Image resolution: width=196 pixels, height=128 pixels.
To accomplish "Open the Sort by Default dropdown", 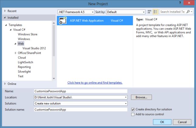I will pos(126,12).
